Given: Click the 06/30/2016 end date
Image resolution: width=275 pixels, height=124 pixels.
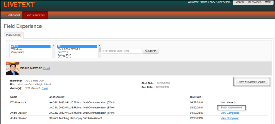Looking at the screenshot, I should click(x=162, y=87).
